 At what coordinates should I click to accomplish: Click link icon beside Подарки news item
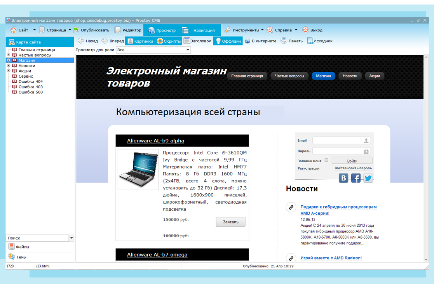coord(291,207)
